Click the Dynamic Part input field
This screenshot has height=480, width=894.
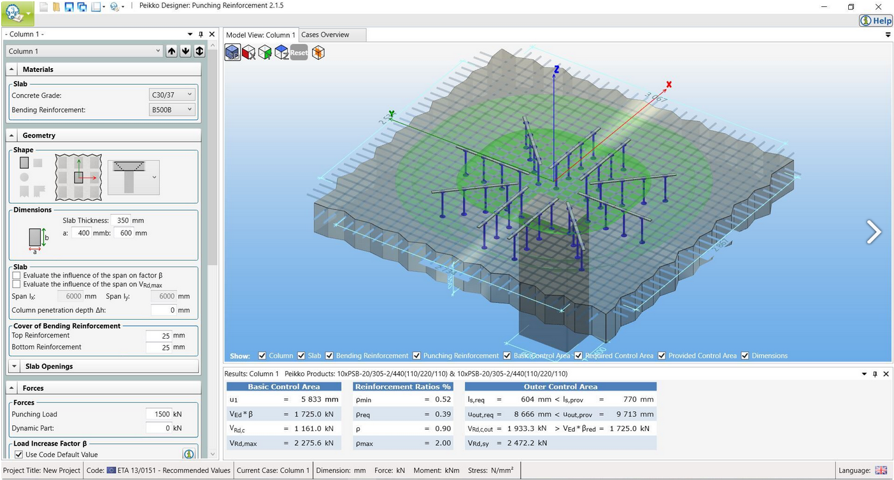click(x=159, y=428)
